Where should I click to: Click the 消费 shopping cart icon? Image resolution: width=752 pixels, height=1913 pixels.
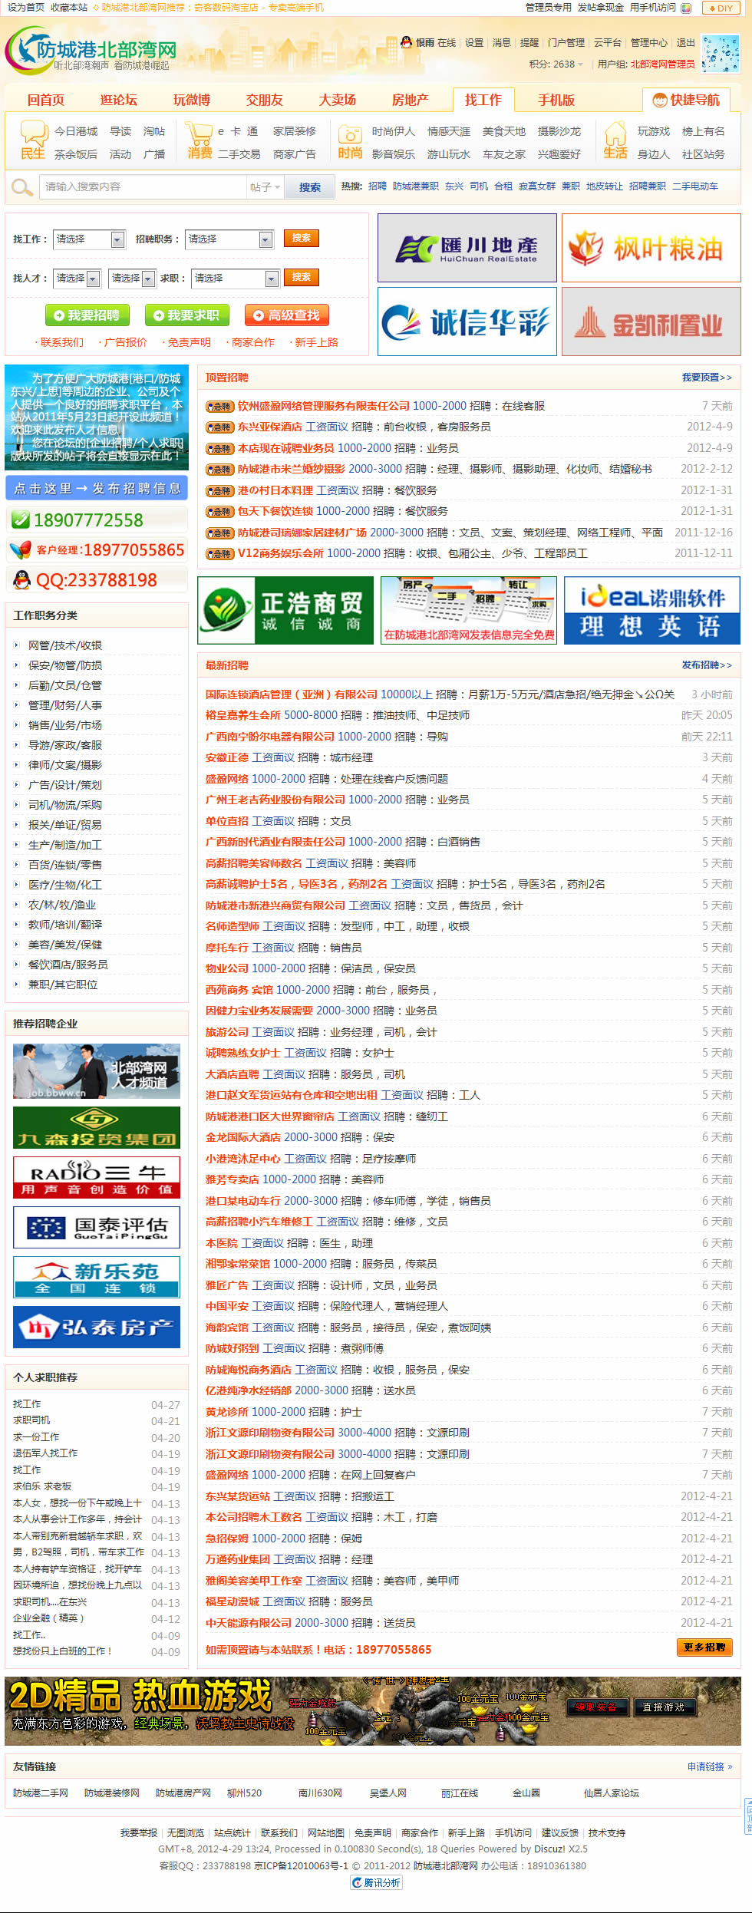coord(199,133)
